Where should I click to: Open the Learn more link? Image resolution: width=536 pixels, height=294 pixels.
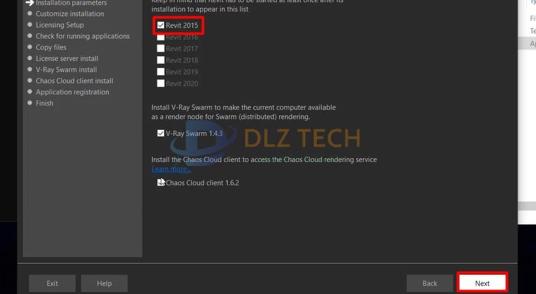[171, 169]
